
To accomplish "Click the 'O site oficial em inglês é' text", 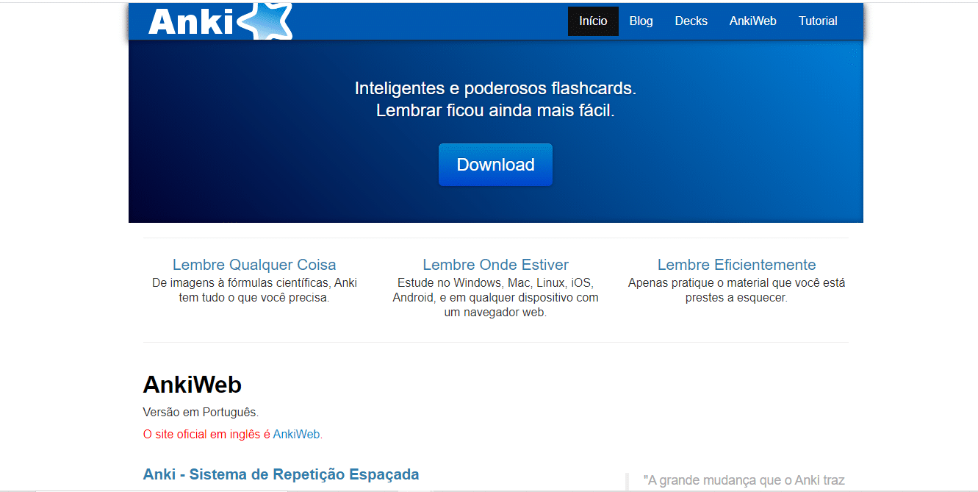I will point(206,435).
